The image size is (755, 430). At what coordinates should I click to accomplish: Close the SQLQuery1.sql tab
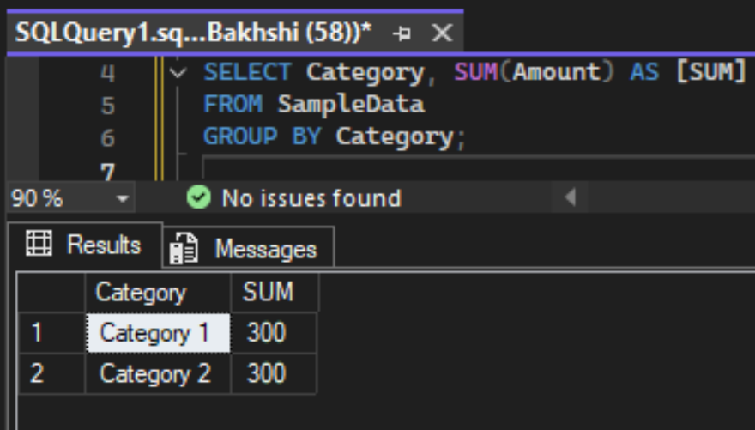coord(442,33)
